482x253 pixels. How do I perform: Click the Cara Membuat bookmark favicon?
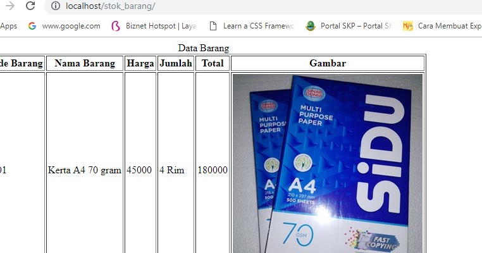pos(408,26)
